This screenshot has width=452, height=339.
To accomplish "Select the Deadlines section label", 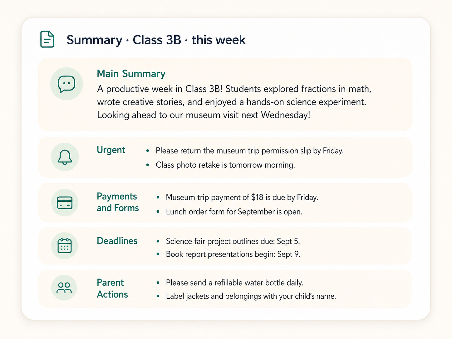I will (x=117, y=241).
